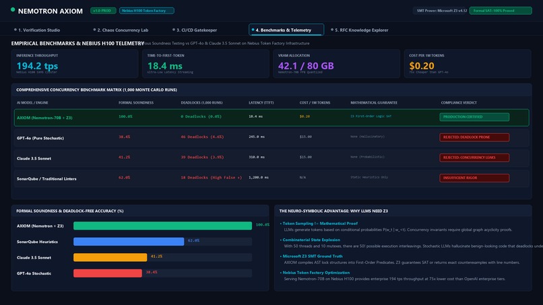Viewport: 543px width, 305px height.
Task: Click the Formal SAT 100% Proved badge
Action: pos(501,11)
